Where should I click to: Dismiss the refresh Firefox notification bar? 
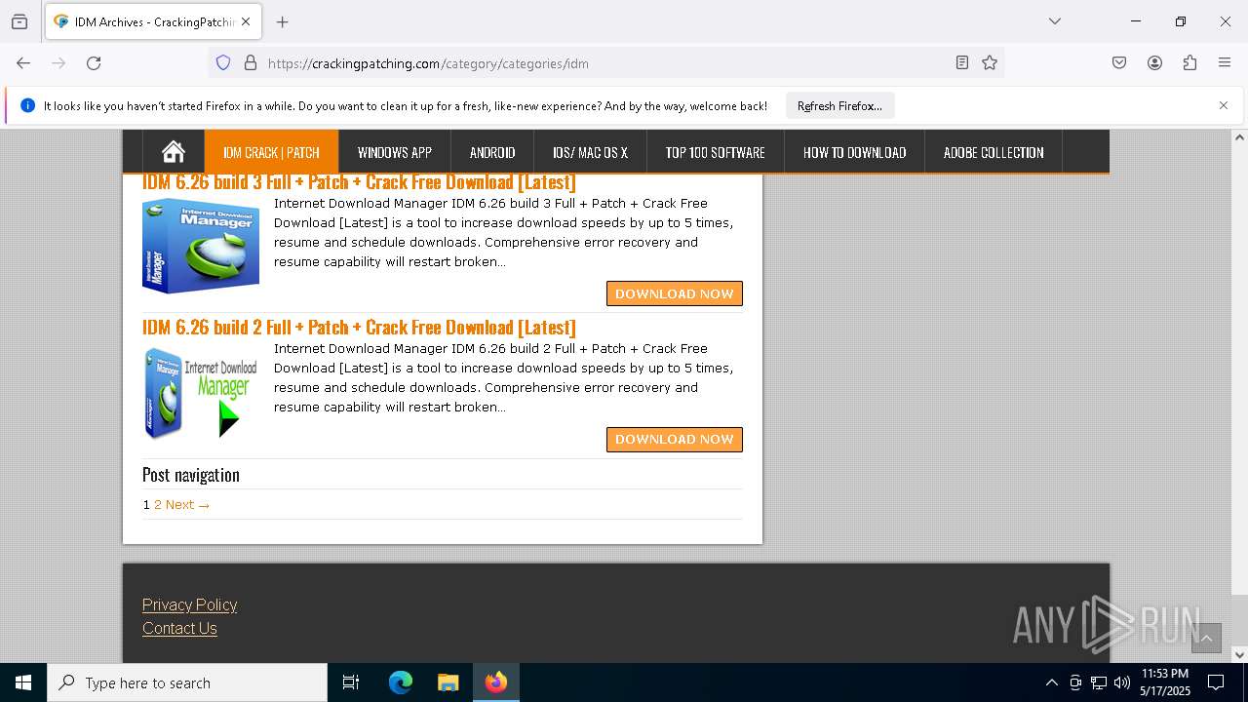(1224, 105)
